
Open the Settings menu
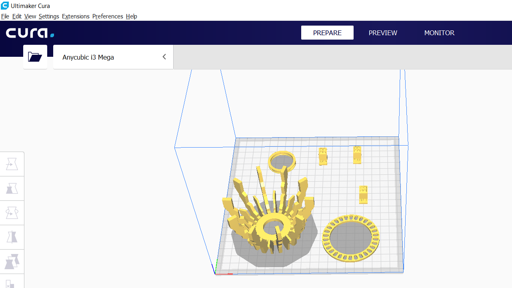49,16
